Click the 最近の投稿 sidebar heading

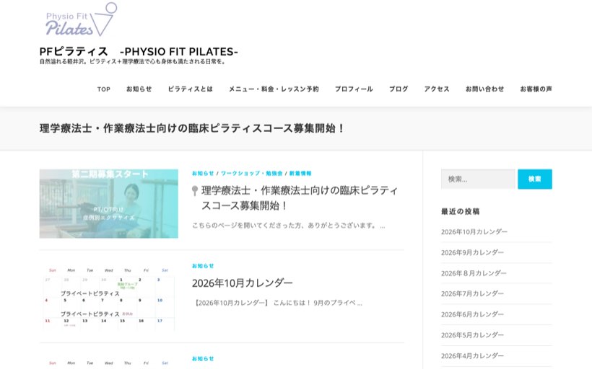(x=460, y=211)
